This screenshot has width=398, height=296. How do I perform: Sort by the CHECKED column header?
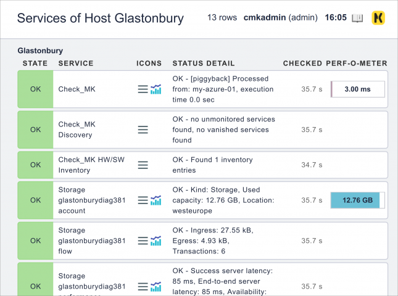pyautogui.click(x=302, y=63)
